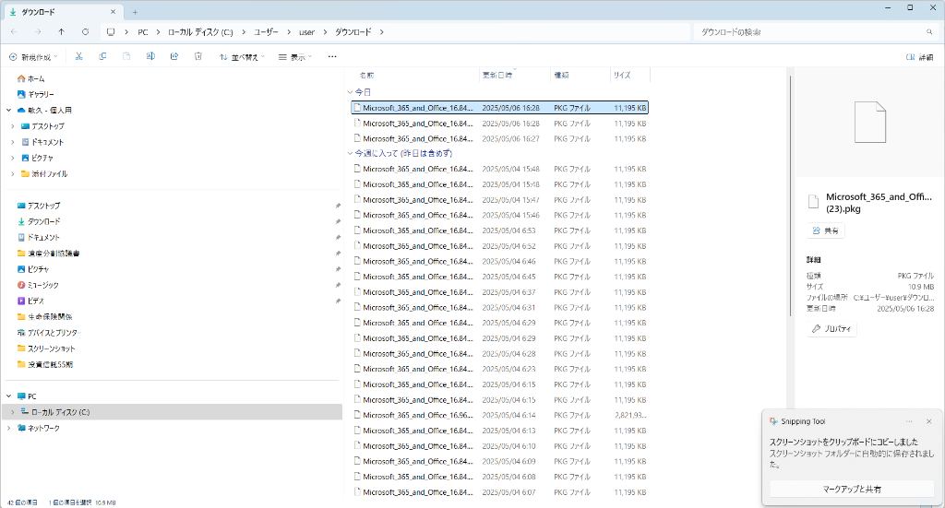Click the search magnifier icon
This screenshot has height=508, width=945.
pyautogui.click(x=929, y=32)
